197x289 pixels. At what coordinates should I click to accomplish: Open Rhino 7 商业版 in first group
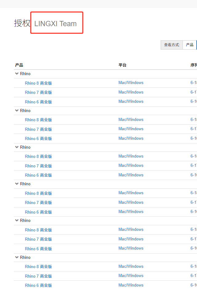[38, 92]
